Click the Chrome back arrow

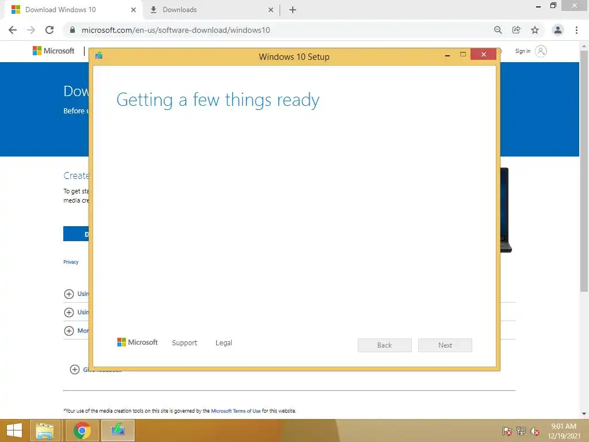(x=13, y=30)
